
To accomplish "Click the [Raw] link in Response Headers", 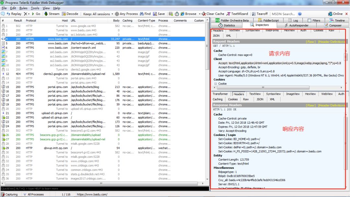I will 310,105.
